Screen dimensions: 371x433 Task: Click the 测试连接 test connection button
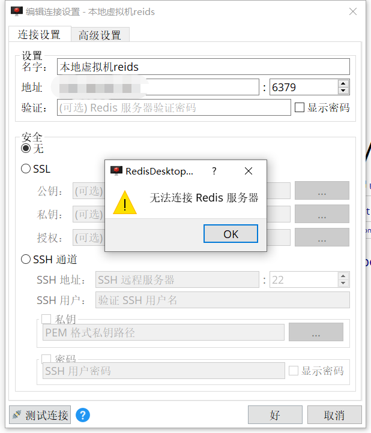(40, 415)
